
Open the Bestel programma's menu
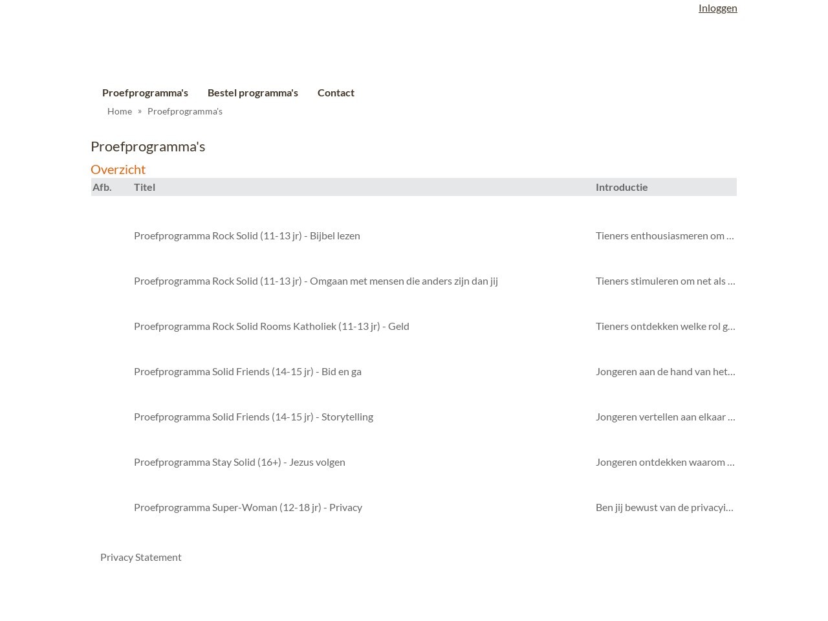(x=252, y=93)
